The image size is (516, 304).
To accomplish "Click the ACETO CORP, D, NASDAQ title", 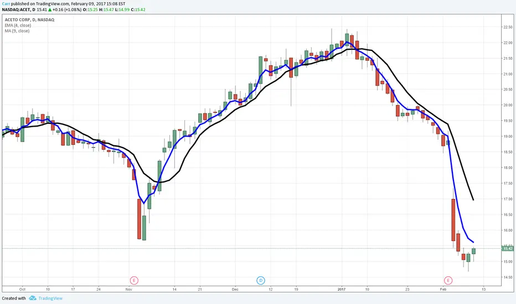I will (29, 20).
